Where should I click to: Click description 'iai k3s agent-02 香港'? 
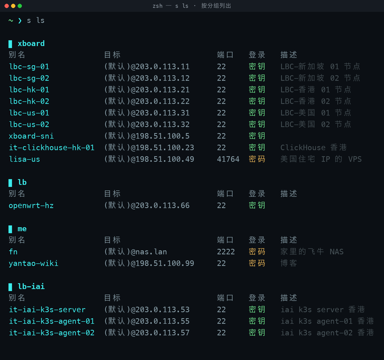tap(327, 333)
